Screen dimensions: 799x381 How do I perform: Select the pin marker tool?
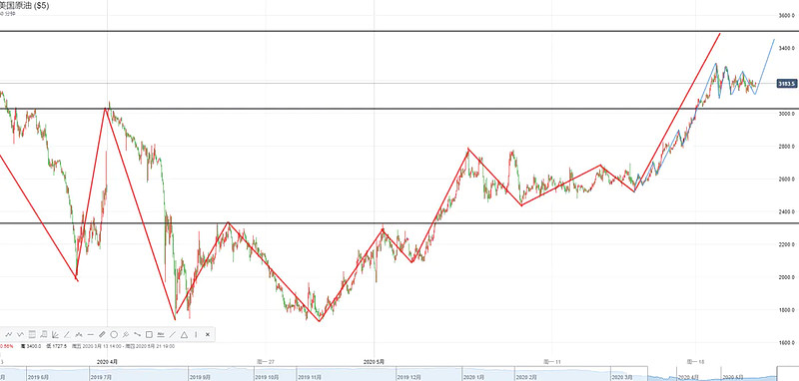pyautogui.click(x=126, y=335)
